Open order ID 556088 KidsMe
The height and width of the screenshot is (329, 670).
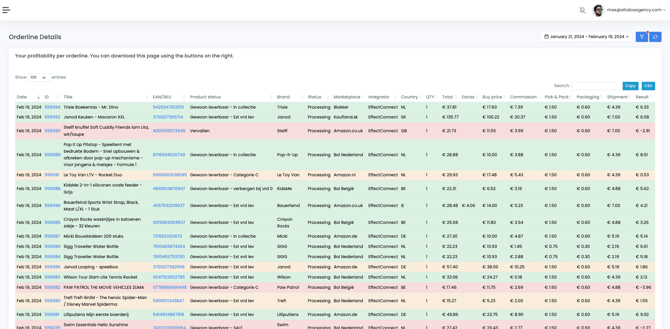[x=52, y=189]
